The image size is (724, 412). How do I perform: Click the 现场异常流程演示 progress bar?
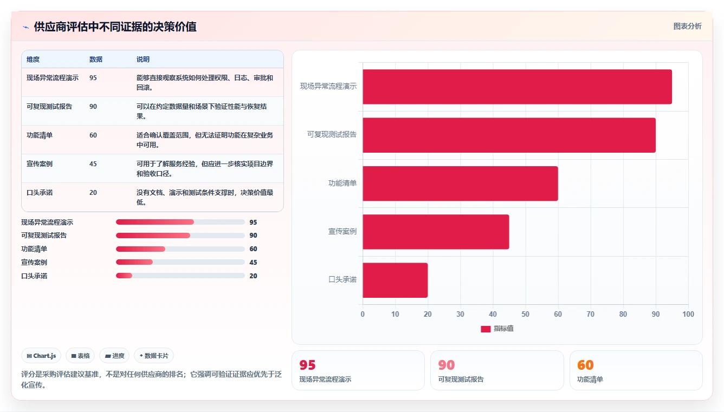coord(180,222)
